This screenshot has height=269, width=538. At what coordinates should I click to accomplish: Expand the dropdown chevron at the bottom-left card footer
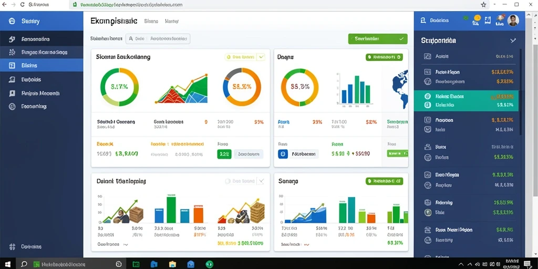[126, 245]
